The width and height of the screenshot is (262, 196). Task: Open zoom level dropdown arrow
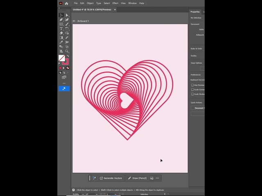point(83,194)
